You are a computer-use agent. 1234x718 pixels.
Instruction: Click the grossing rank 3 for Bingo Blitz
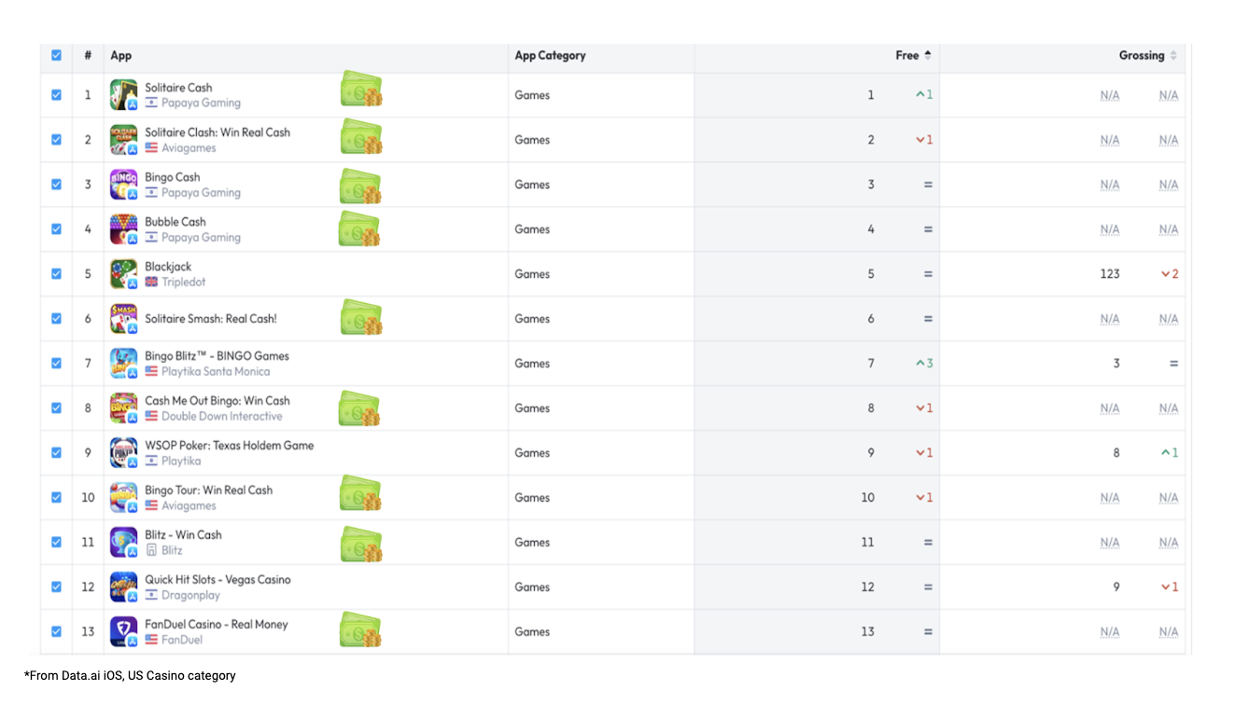coord(1116,364)
